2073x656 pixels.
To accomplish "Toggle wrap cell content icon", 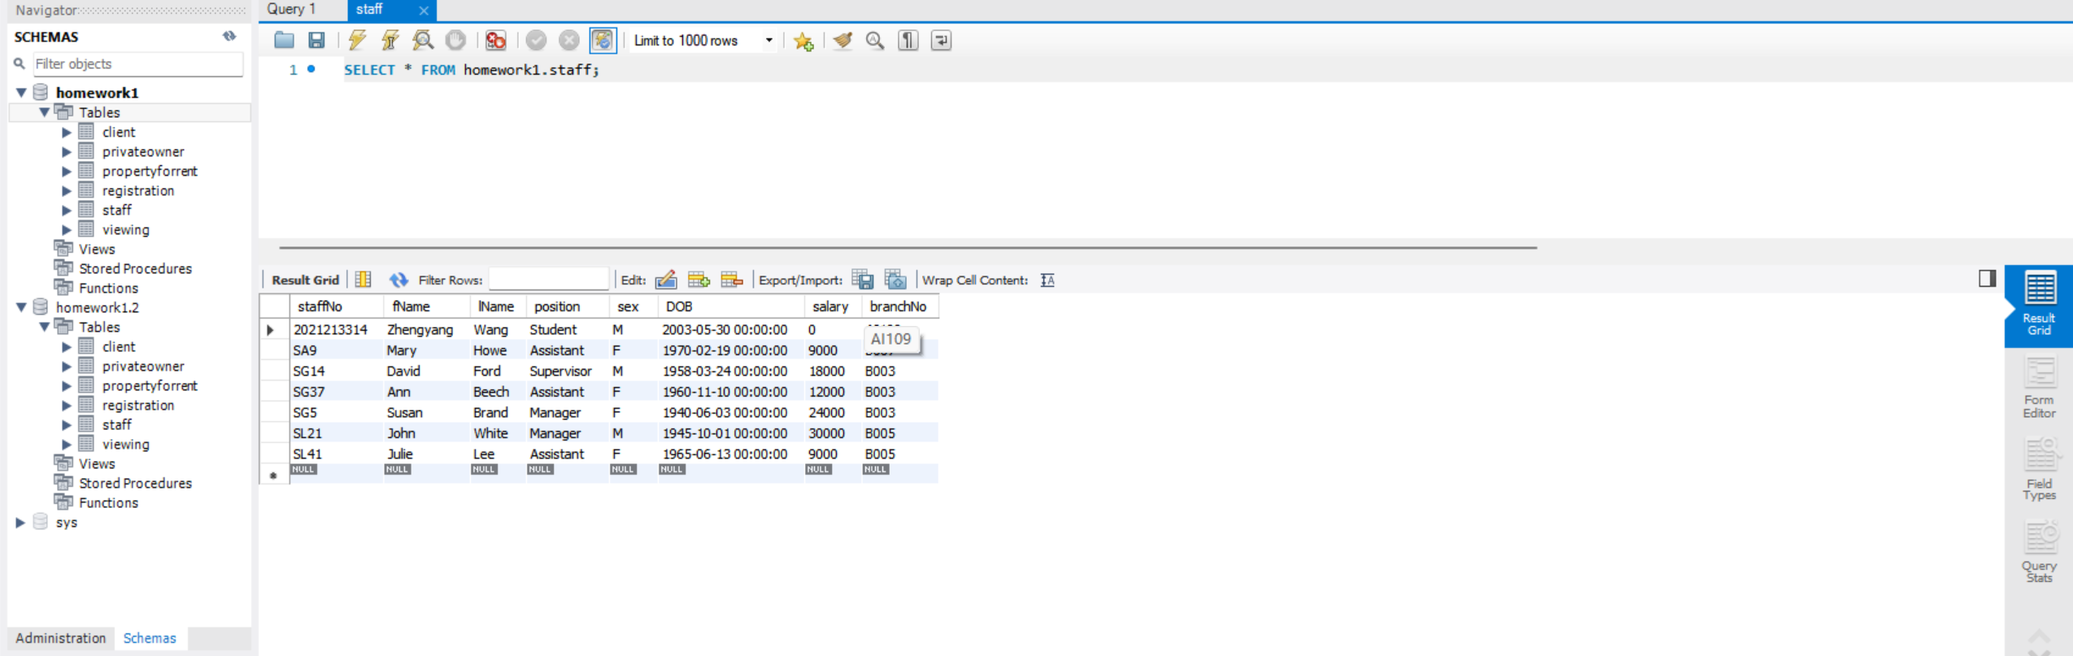I will click(1047, 280).
